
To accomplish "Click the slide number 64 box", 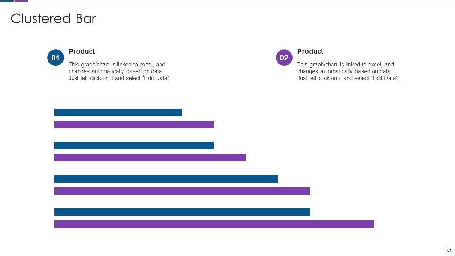I will tap(449, 250).
